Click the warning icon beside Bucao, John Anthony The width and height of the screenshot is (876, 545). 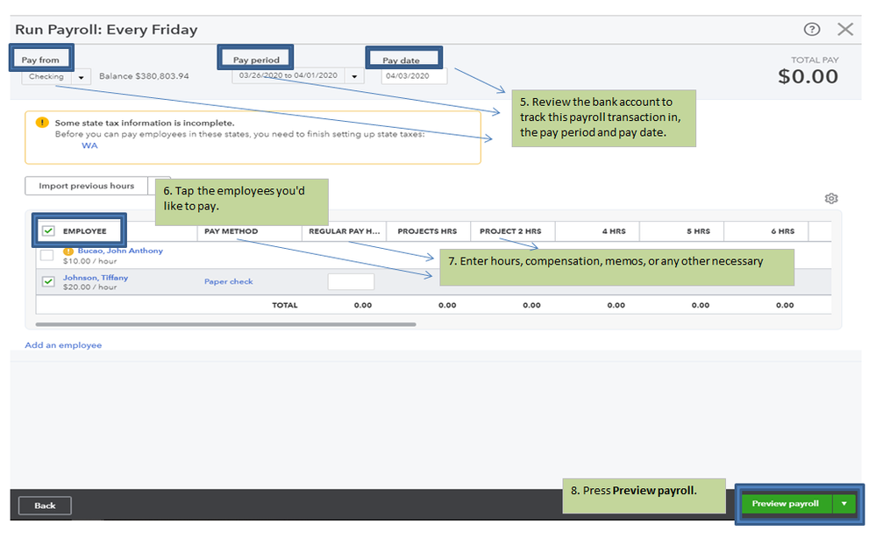(68, 251)
